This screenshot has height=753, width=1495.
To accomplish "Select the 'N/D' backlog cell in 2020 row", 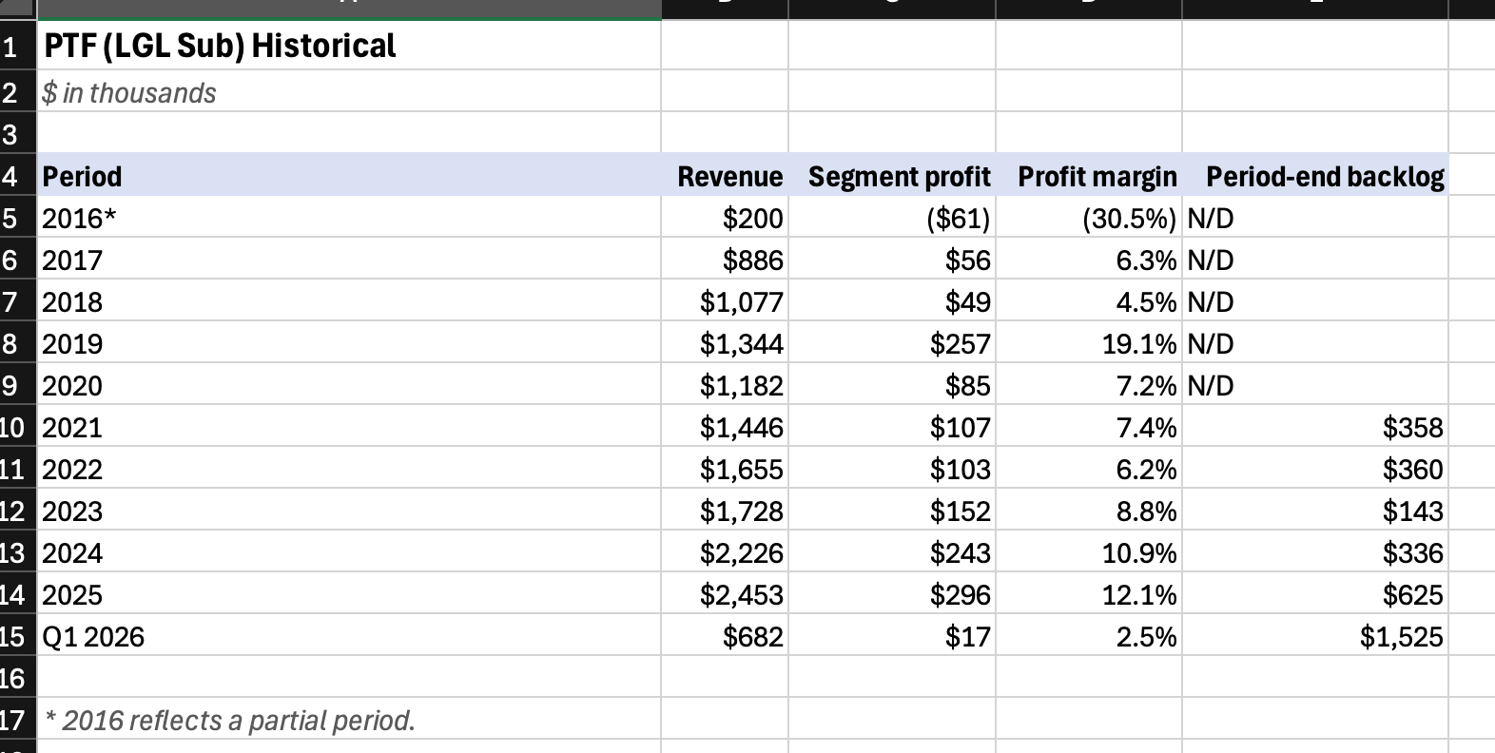I will pyautogui.click(x=1315, y=385).
